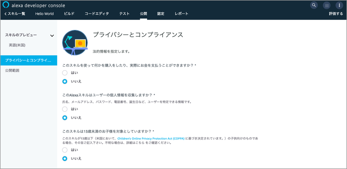This screenshot has width=347, height=169.
Task: Click the 法的情報を指定します。 text
Action: [x=111, y=52]
